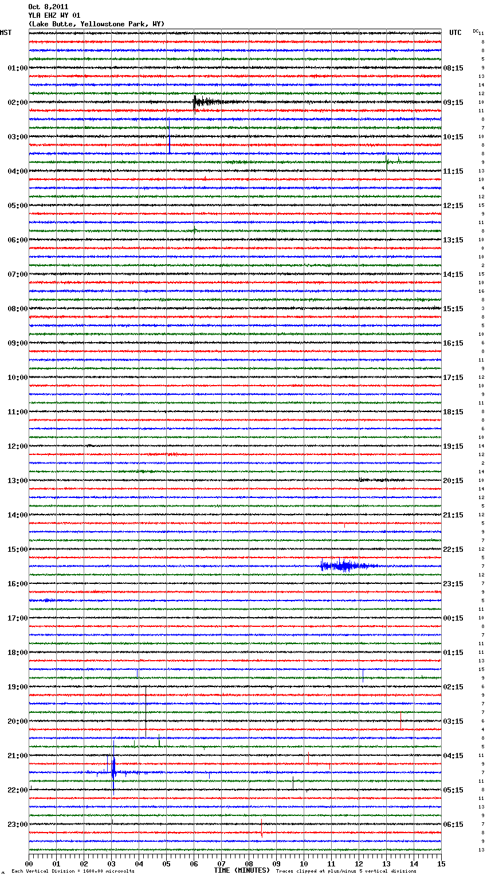Select MST time label '13:00'
This screenshot has height=879, width=487.
point(17,481)
